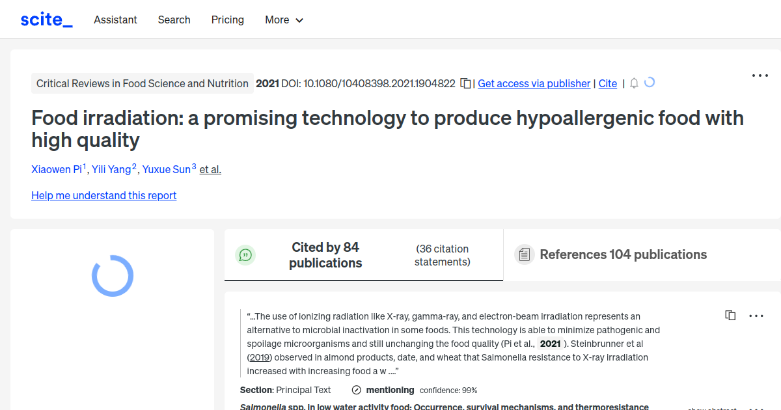The height and width of the screenshot is (410, 781).
Task: Click the confidence 99% indicator
Action: pos(448,390)
